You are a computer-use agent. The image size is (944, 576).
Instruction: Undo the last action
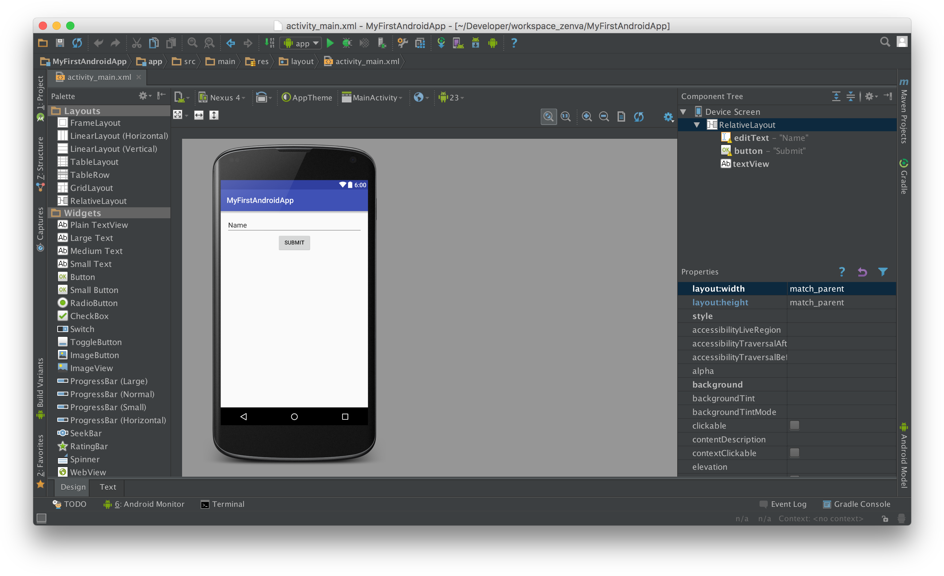pyautogui.click(x=98, y=43)
